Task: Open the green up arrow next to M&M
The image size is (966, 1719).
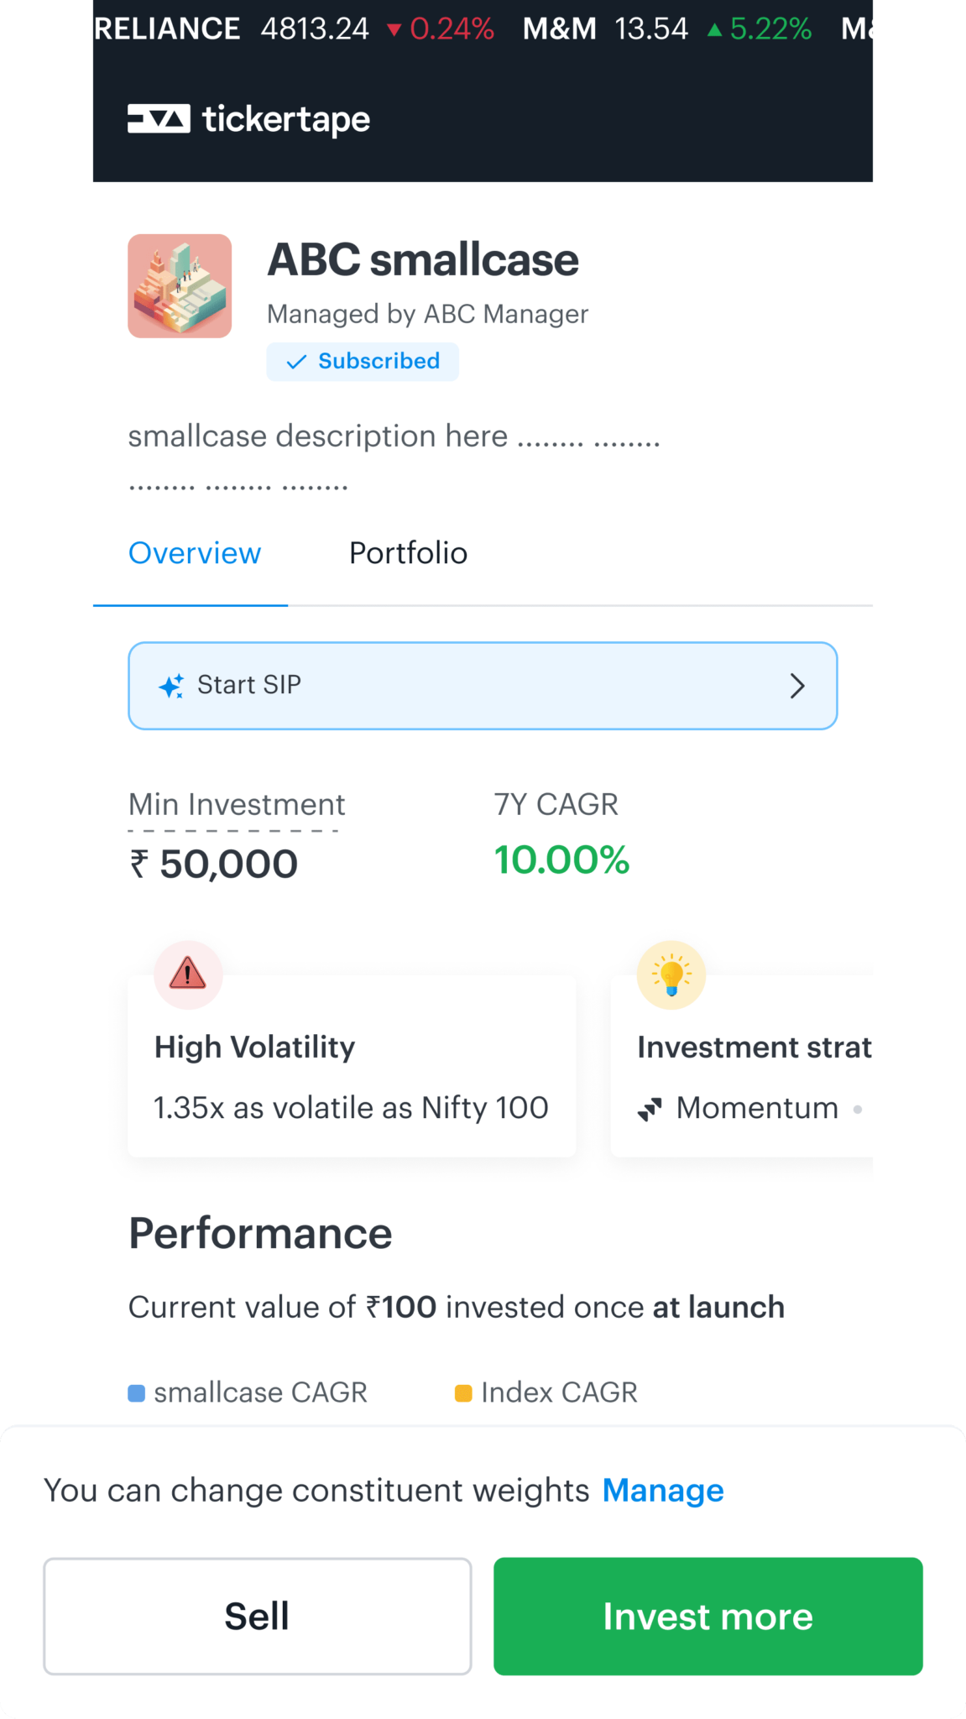Action: click(714, 28)
